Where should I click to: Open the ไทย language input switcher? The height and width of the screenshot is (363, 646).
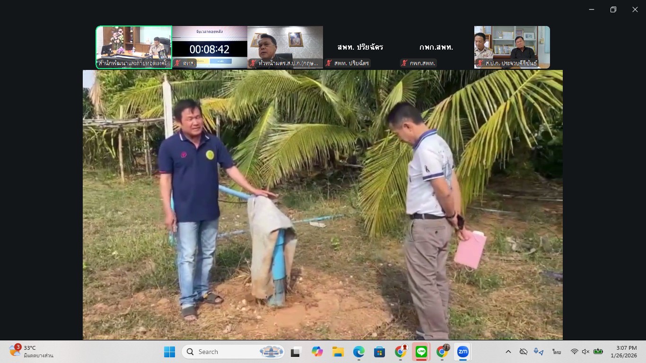point(556,352)
